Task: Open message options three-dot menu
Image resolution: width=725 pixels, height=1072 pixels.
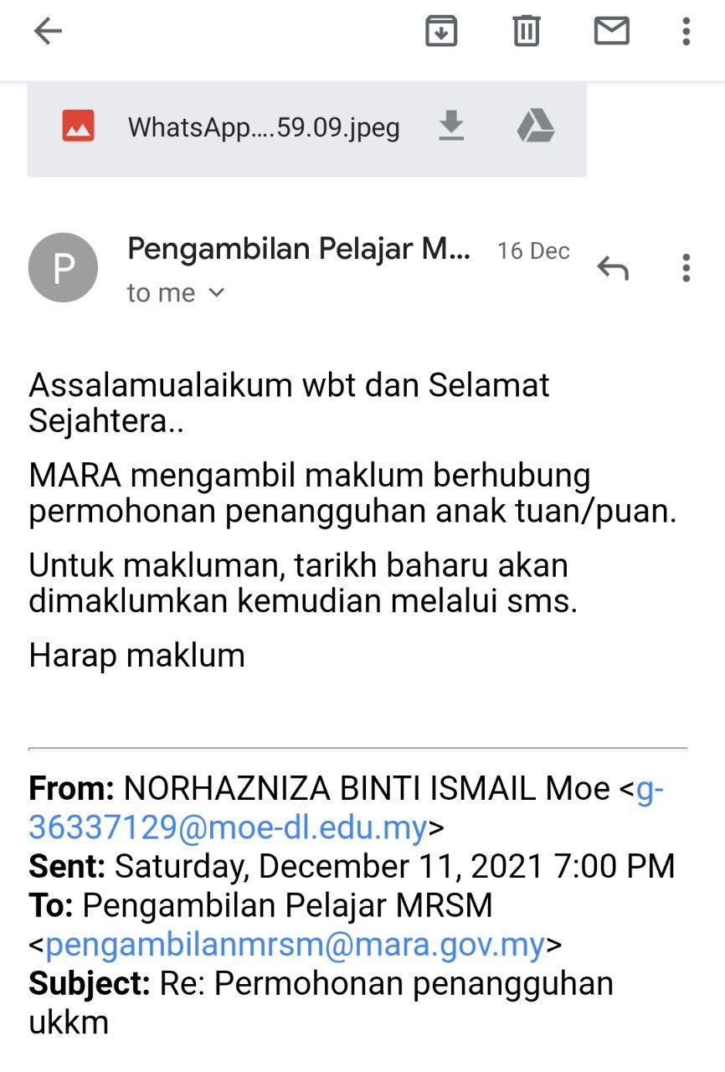Action: click(x=686, y=268)
